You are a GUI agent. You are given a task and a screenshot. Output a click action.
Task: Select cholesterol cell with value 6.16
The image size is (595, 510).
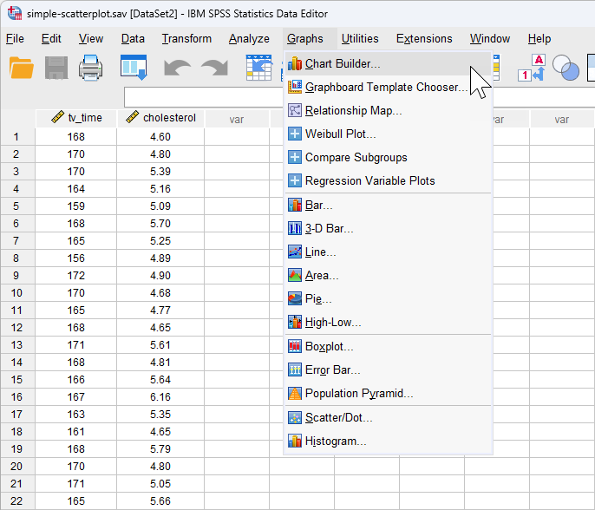(160, 397)
